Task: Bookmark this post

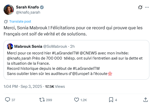Action: coord(111,100)
